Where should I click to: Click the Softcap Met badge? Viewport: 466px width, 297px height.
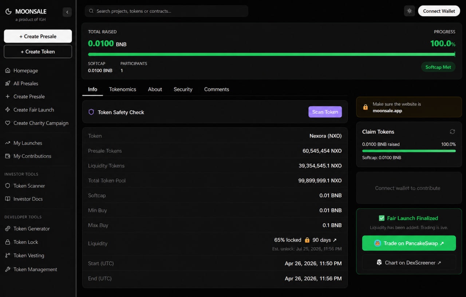pos(438,67)
